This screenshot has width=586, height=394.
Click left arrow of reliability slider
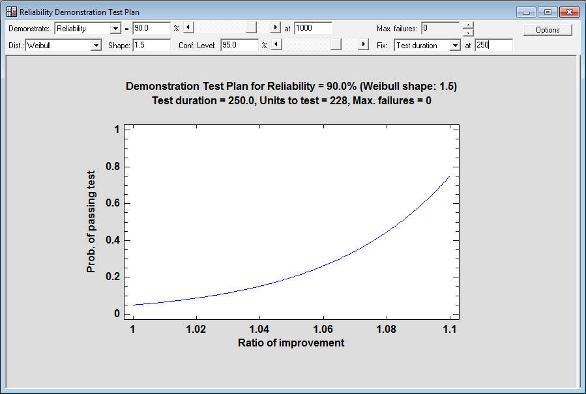pos(188,28)
